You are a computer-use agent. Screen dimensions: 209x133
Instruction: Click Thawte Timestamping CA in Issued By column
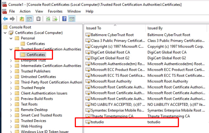pyautogui.click(x=169, y=116)
